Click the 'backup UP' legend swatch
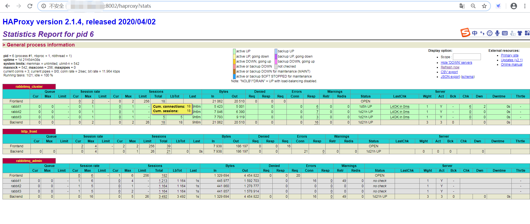Viewport: 530px width, 224px height. tap(276, 51)
